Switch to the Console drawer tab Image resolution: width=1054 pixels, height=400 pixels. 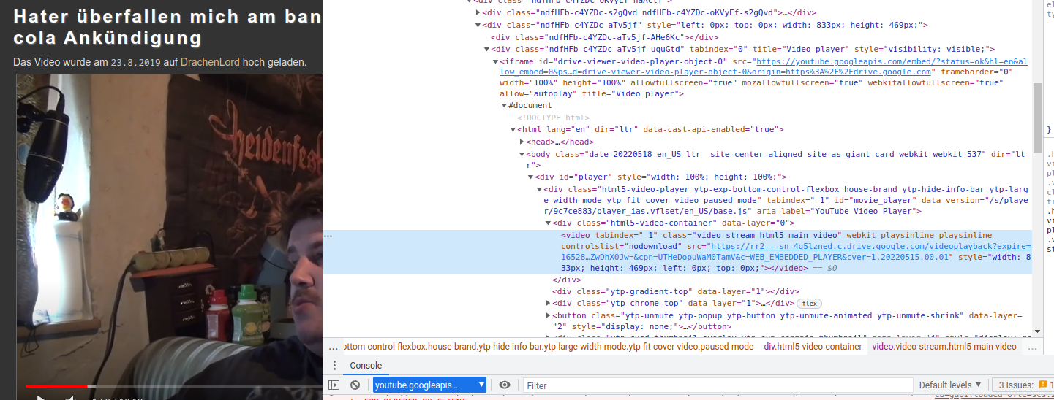[366, 366]
